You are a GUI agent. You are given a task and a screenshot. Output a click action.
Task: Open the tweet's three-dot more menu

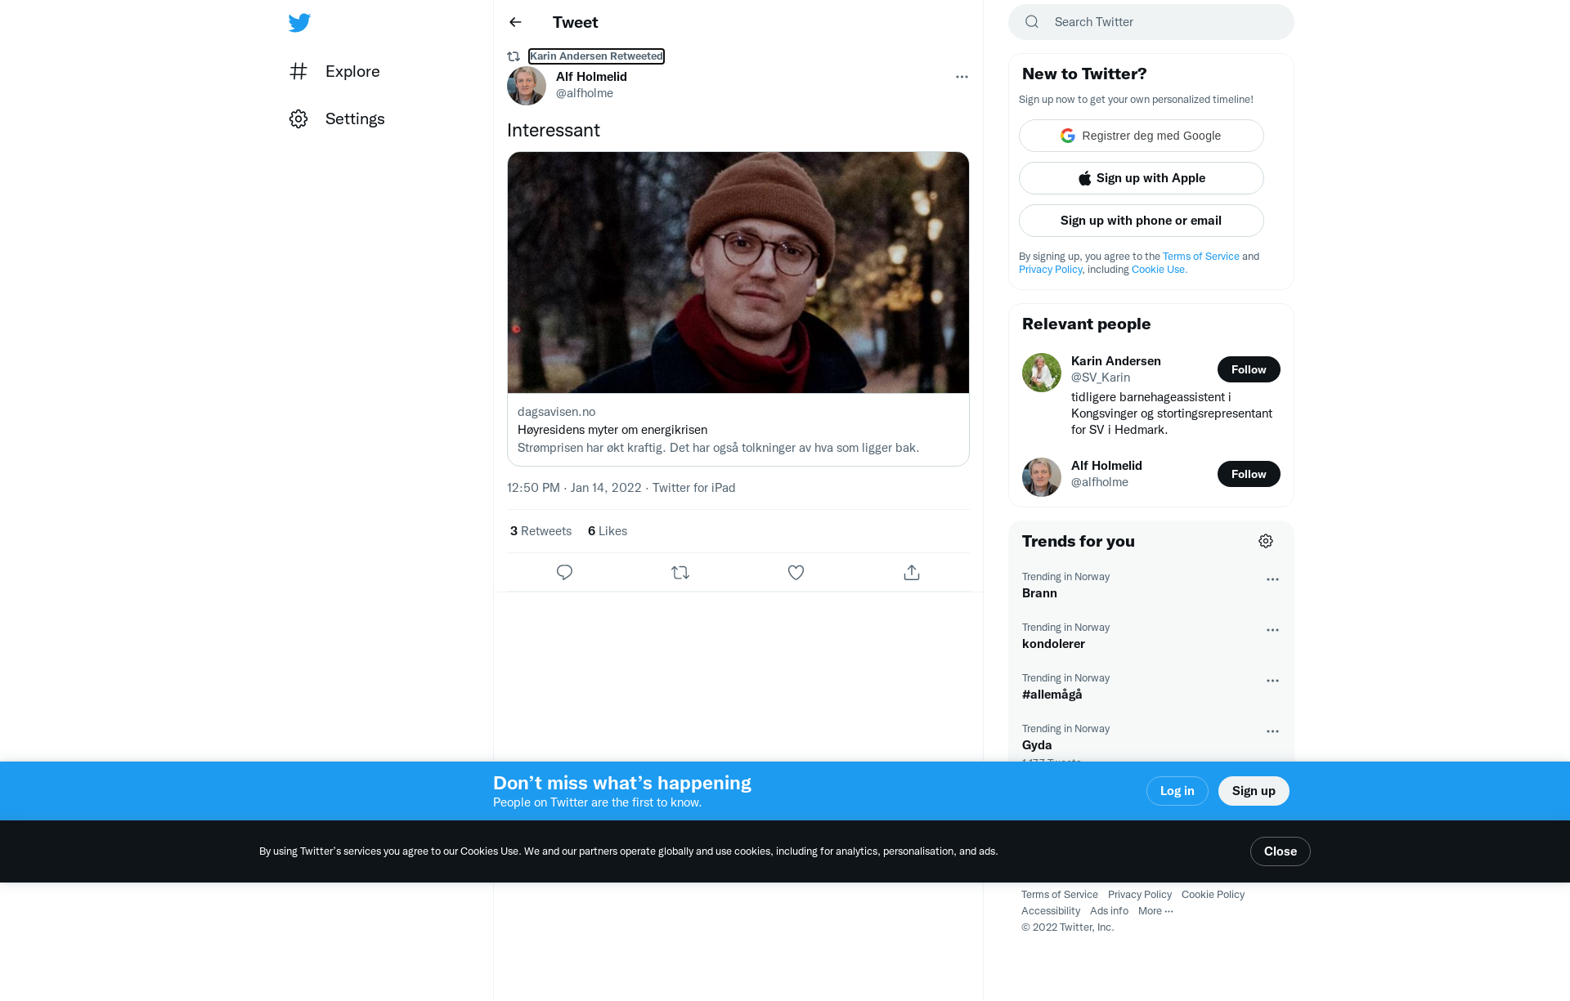tap(962, 77)
